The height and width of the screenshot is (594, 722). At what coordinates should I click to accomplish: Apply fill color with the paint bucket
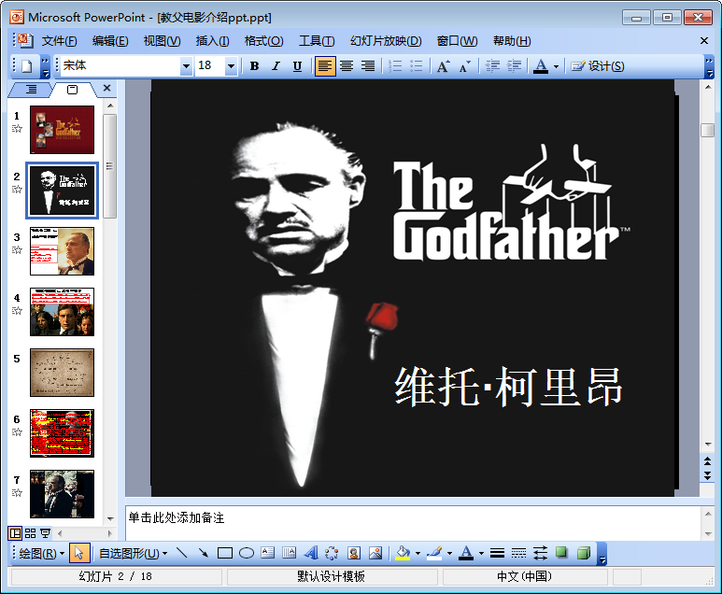[403, 553]
